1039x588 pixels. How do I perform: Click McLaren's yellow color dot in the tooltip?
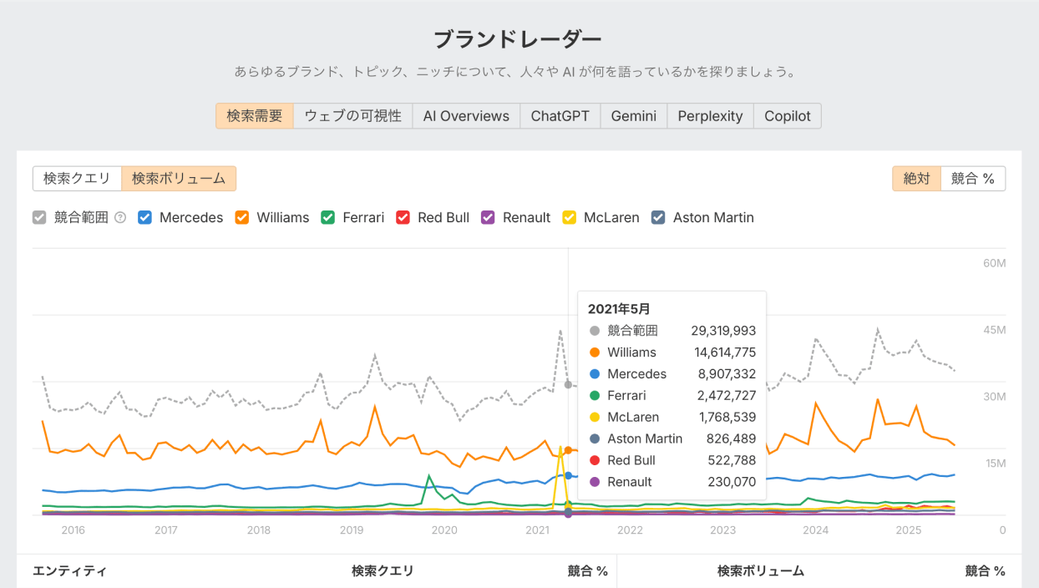[x=594, y=417]
